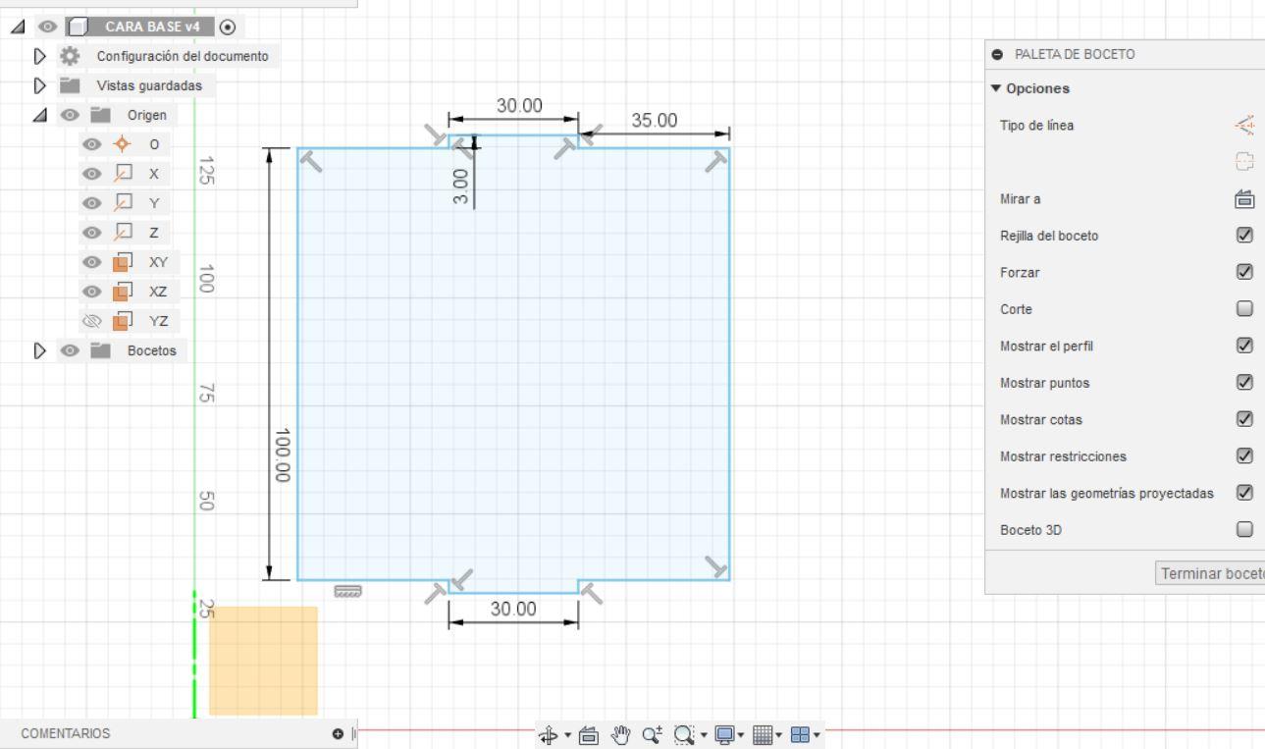
Task: Click the Terminar boceto button
Action: click(1211, 573)
